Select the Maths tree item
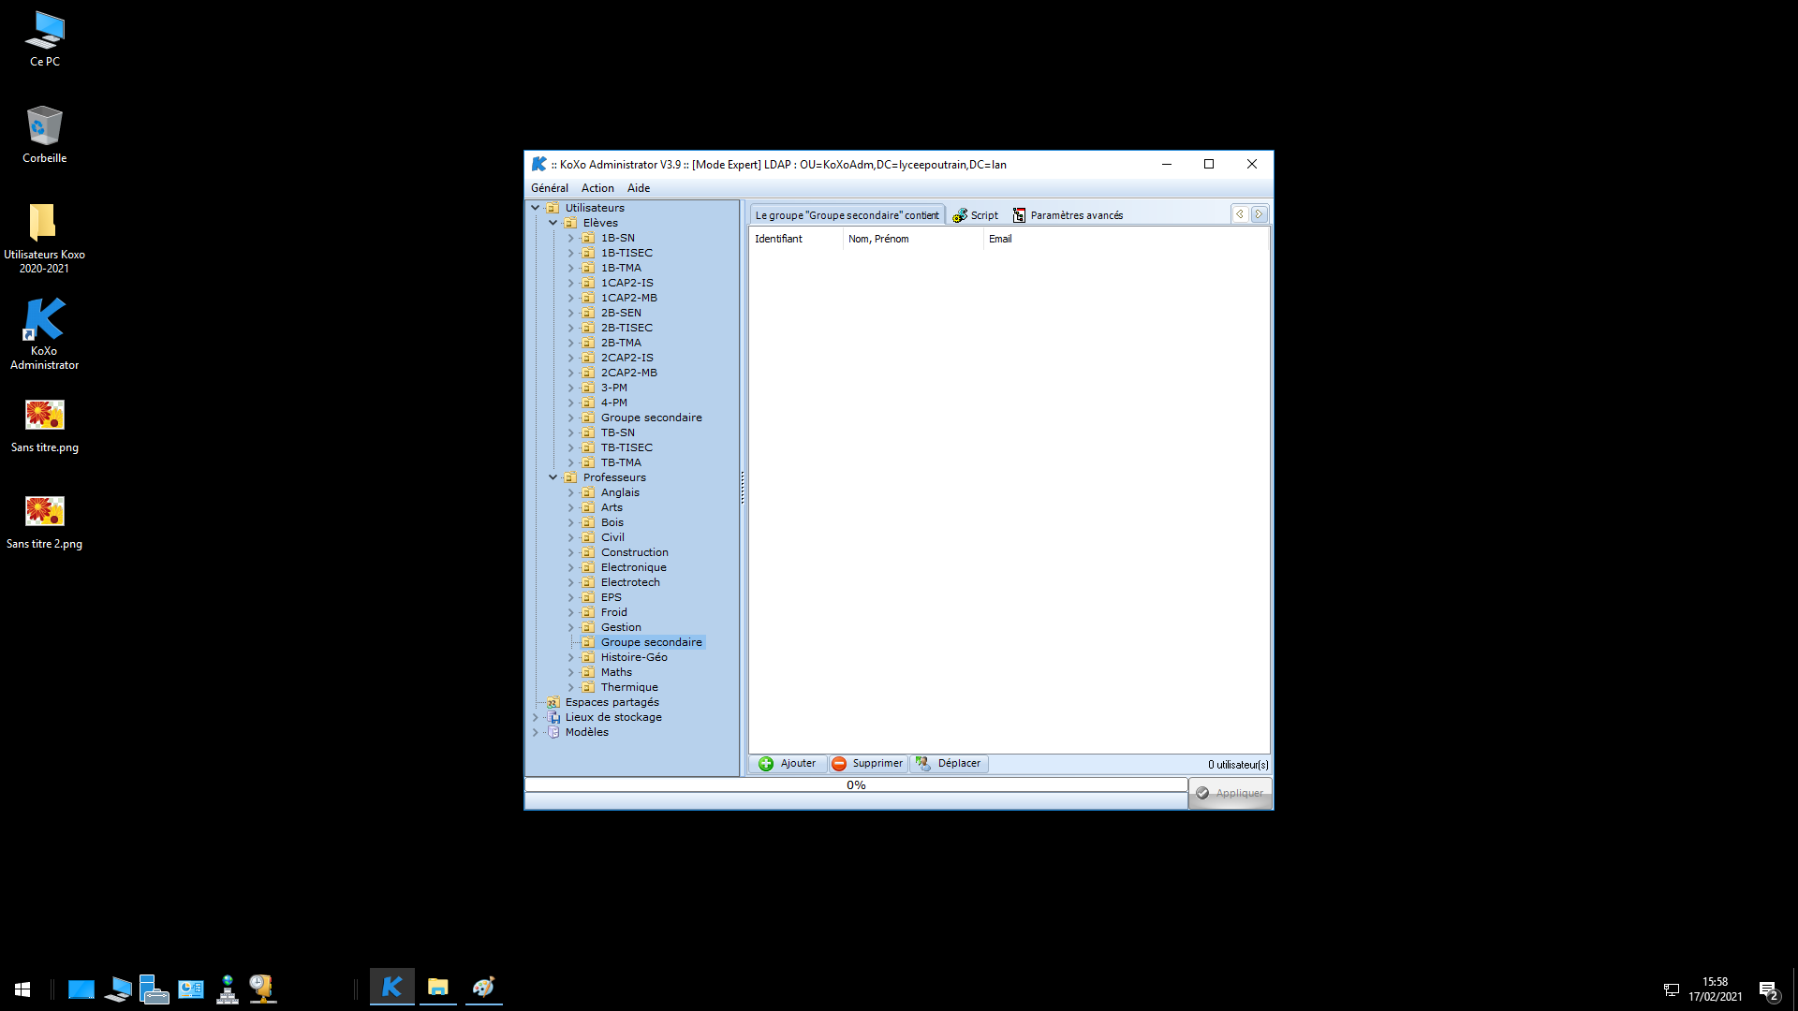Viewport: 1798px width, 1011px height. pos(616,672)
